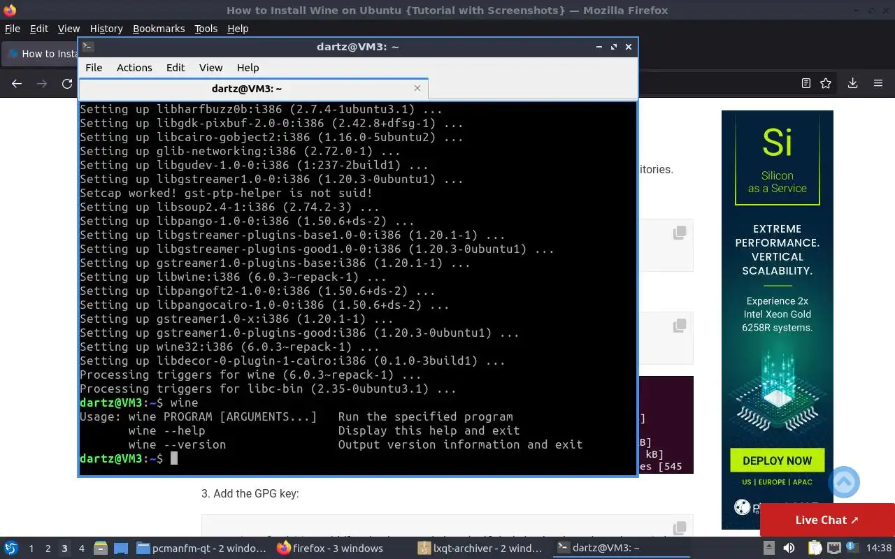Open Firefox downloads panel
The image size is (895, 559).
coord(852,83)
